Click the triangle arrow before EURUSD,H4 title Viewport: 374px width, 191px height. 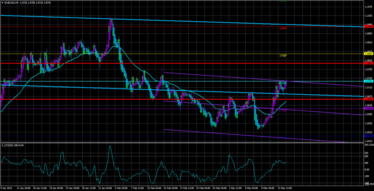(x=2, y=2)
